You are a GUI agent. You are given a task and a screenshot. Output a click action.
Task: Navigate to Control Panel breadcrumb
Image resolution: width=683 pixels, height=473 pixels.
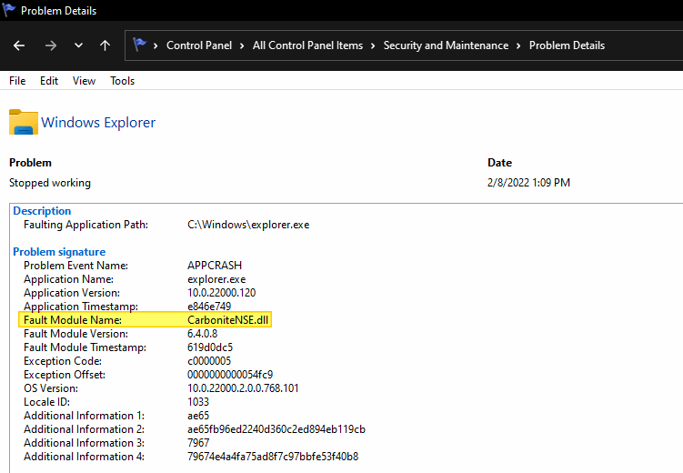click(x=198, y=45)
